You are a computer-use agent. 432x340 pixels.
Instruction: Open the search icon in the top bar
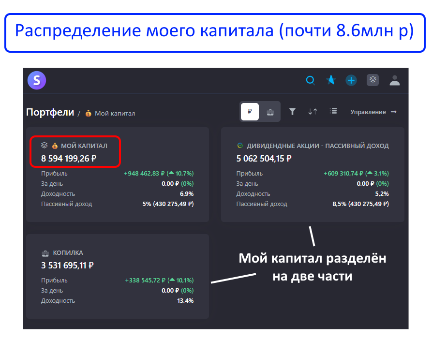[310, 80]
